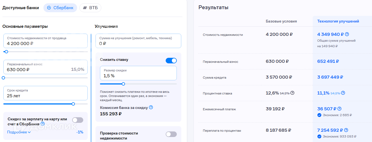Open help for Комиссия банка за скидку
This screenshot has height=142, width=372.
point(151,107)
